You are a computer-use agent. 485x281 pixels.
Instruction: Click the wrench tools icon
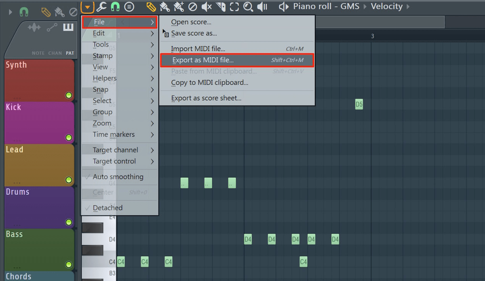click(x=101, y=6)
